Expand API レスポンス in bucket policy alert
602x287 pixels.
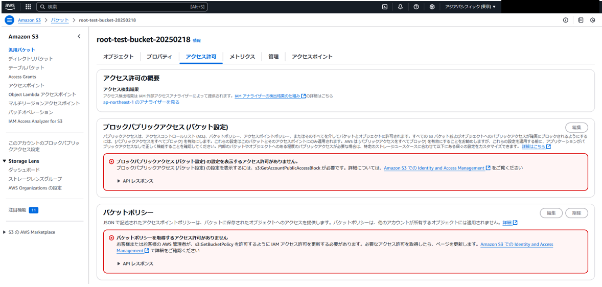tap(135, 264)
